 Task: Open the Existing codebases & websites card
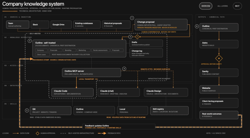pos(87,25)
